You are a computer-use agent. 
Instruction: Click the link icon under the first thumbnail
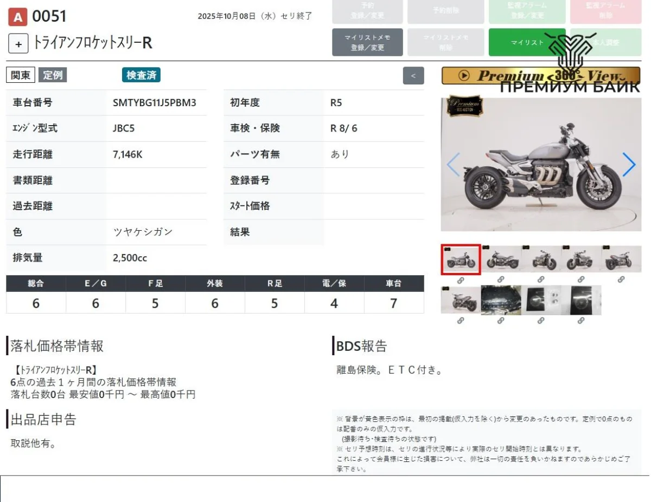coord(461,280)
